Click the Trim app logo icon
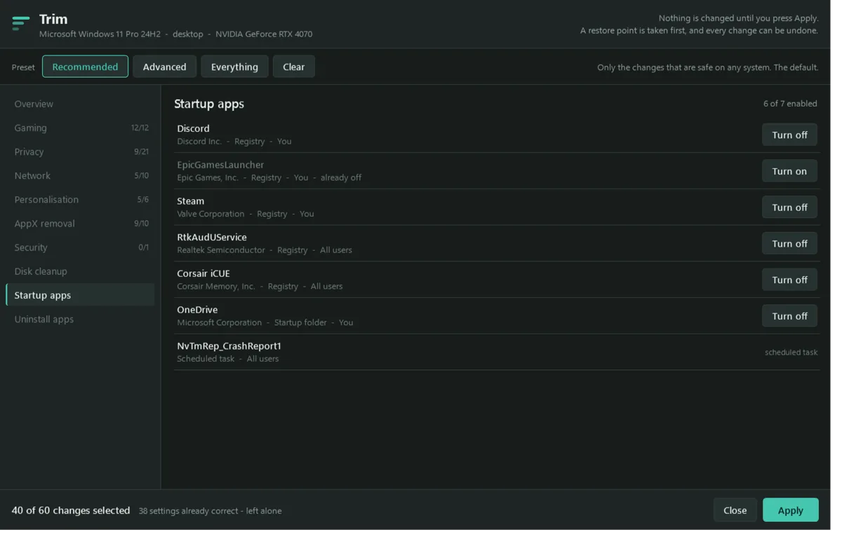Viewport: 842px width, 558px height. [21, 23]
